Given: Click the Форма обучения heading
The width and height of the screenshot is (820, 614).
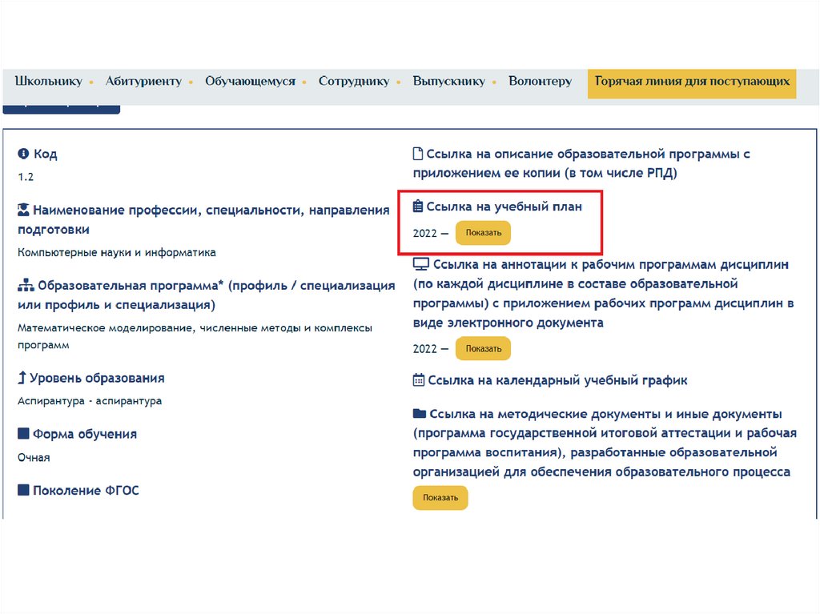Looking at the screenshot, I should click(85, 434).
